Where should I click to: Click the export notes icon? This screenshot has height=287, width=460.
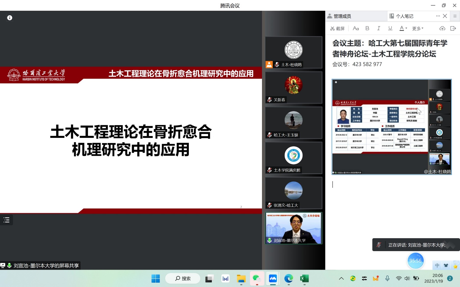coord(453,28)
